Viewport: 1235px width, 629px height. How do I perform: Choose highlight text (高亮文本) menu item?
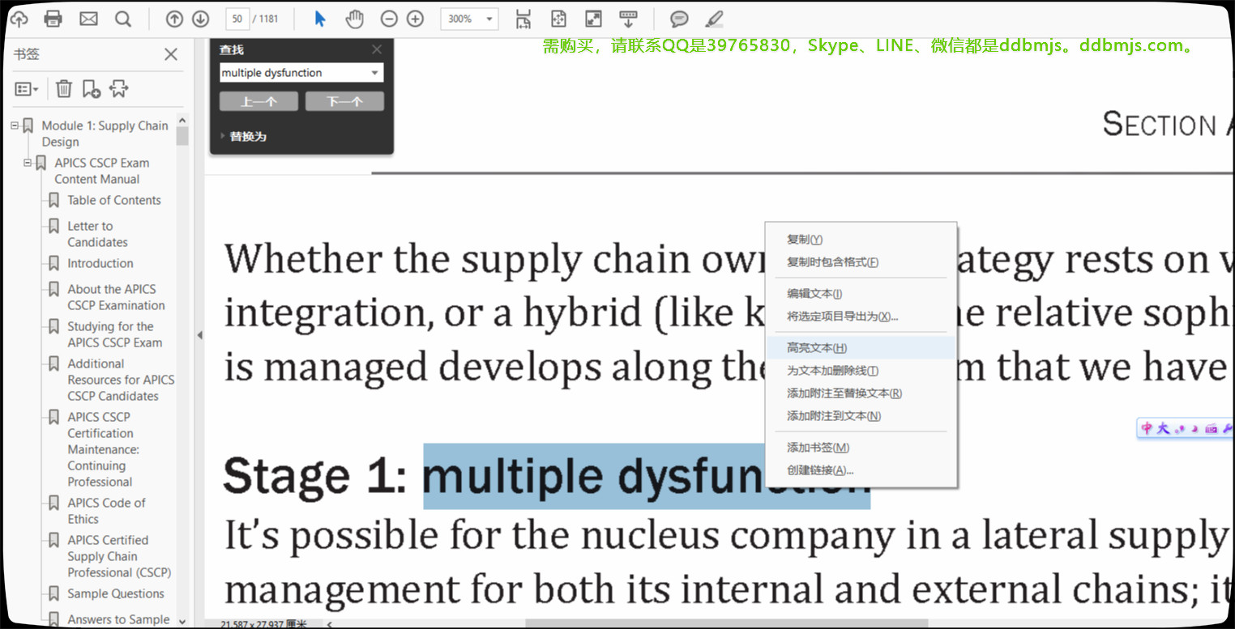pyautogui.click(x=860, y=348)
